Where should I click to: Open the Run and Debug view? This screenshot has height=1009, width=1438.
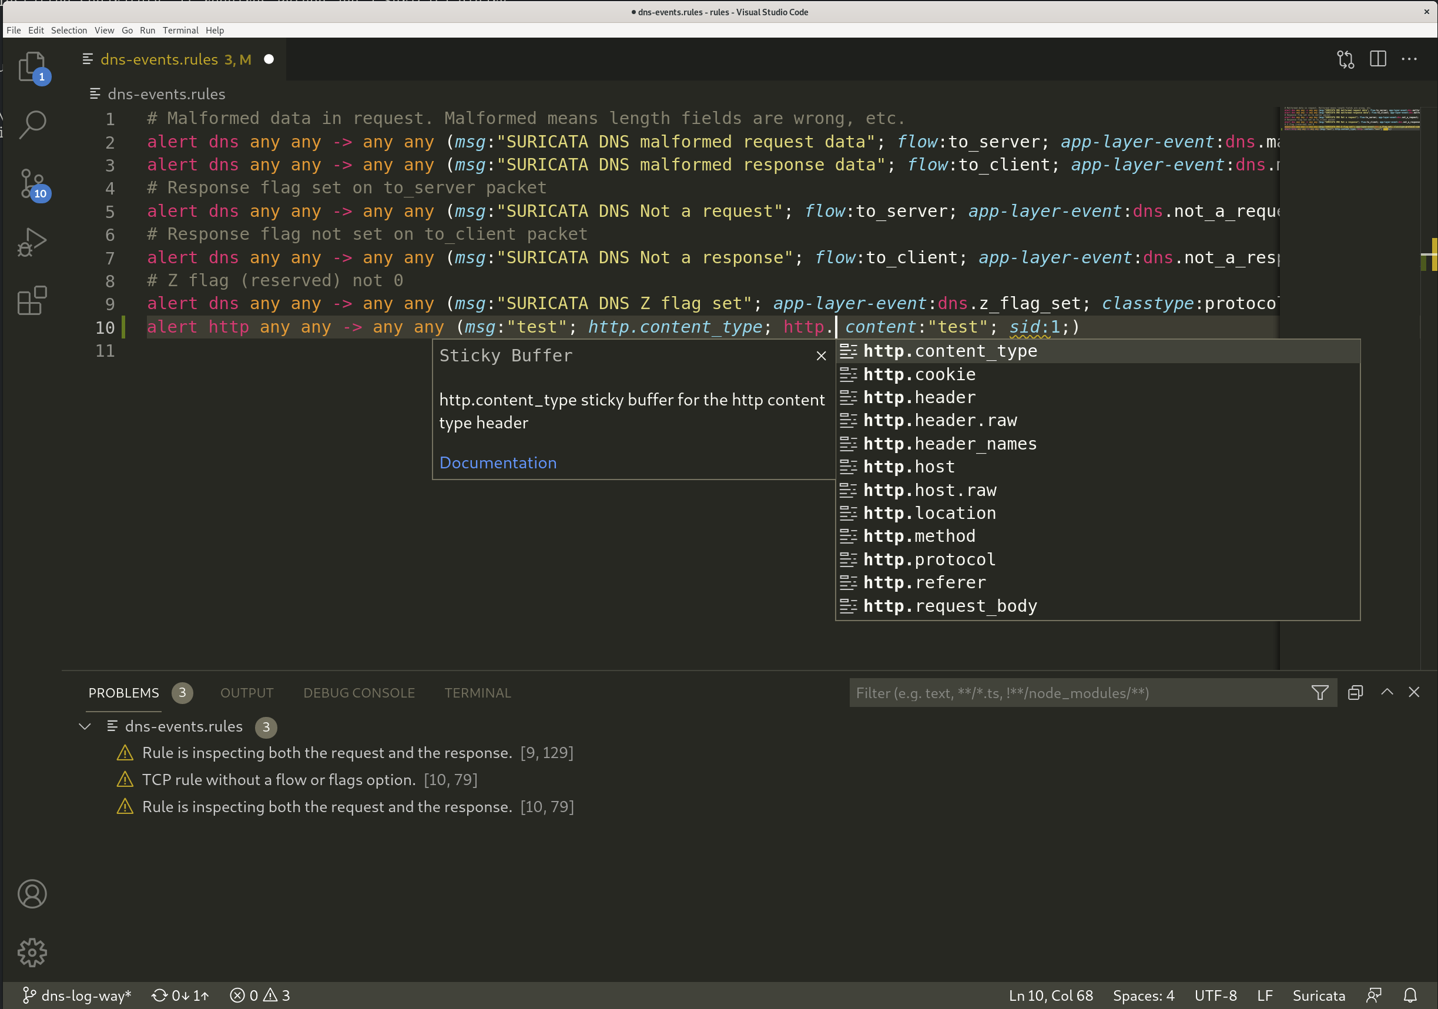point(32,242)
